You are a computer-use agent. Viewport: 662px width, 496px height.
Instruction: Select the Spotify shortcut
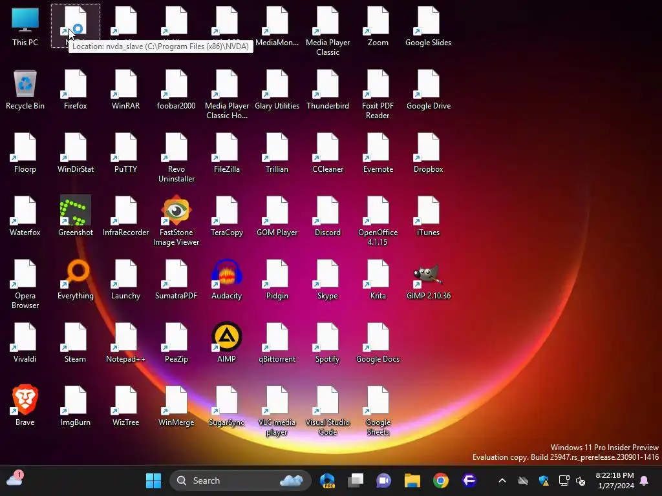click(328, 343)
